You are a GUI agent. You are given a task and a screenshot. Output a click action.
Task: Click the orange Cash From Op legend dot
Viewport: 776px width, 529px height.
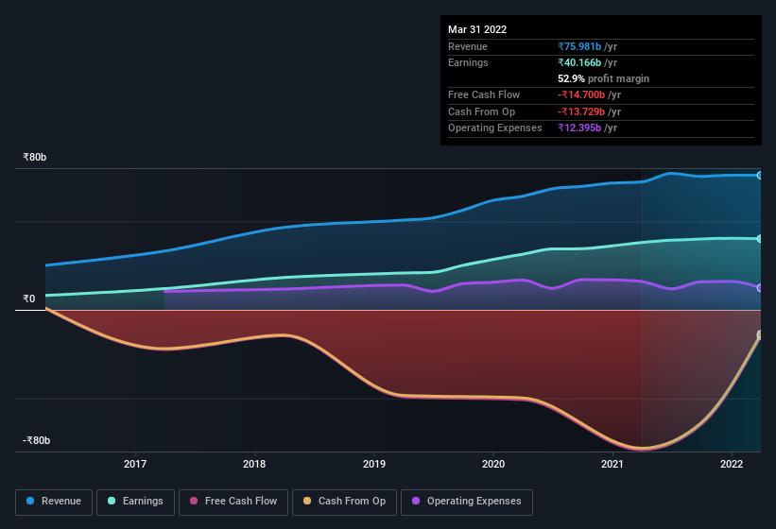(x=307, y=501)
